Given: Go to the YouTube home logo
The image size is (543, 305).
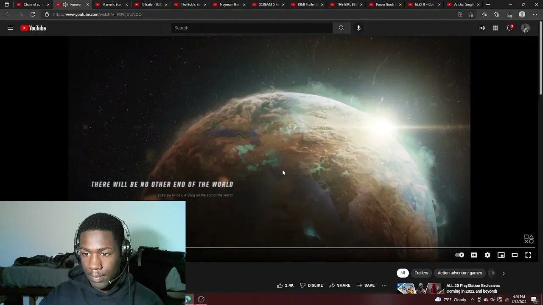Looking at the screenshot, I should point(33,28).
